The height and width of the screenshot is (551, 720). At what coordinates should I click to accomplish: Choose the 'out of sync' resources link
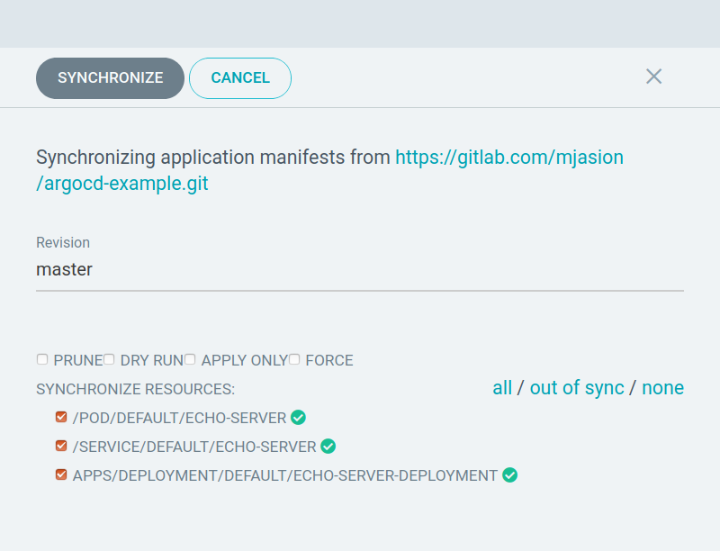click(x=577, y=388)
